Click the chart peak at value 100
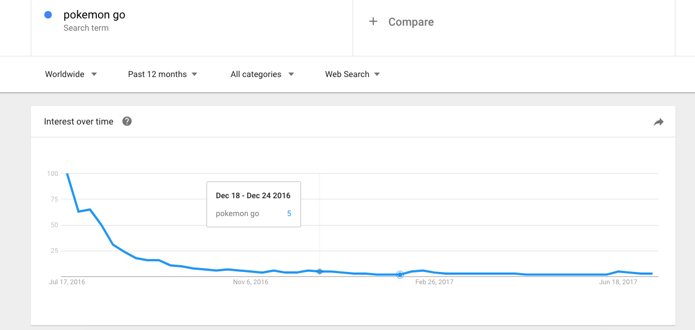The image size is (695, 330). click(x=67, y=174)
